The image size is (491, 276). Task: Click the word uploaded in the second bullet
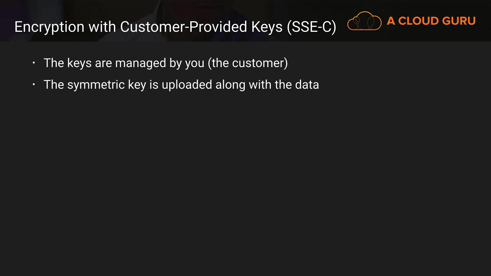[x=187, y=85]
